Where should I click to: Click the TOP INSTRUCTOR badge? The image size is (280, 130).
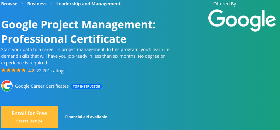[x=86, y=86]
